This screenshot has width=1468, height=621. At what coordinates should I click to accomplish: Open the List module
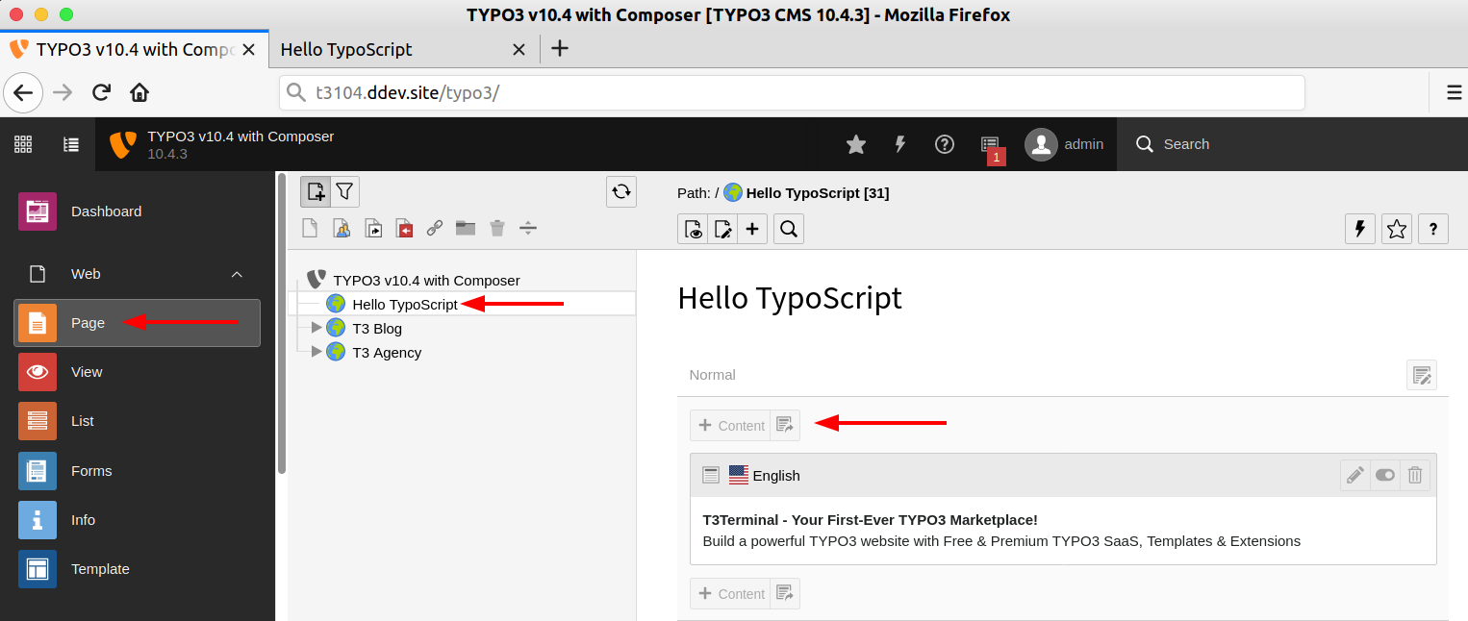(138, 421)
